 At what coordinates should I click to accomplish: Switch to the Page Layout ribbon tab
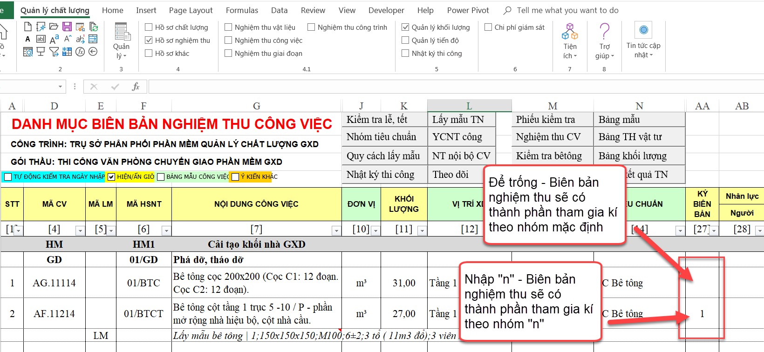point(191,10)
